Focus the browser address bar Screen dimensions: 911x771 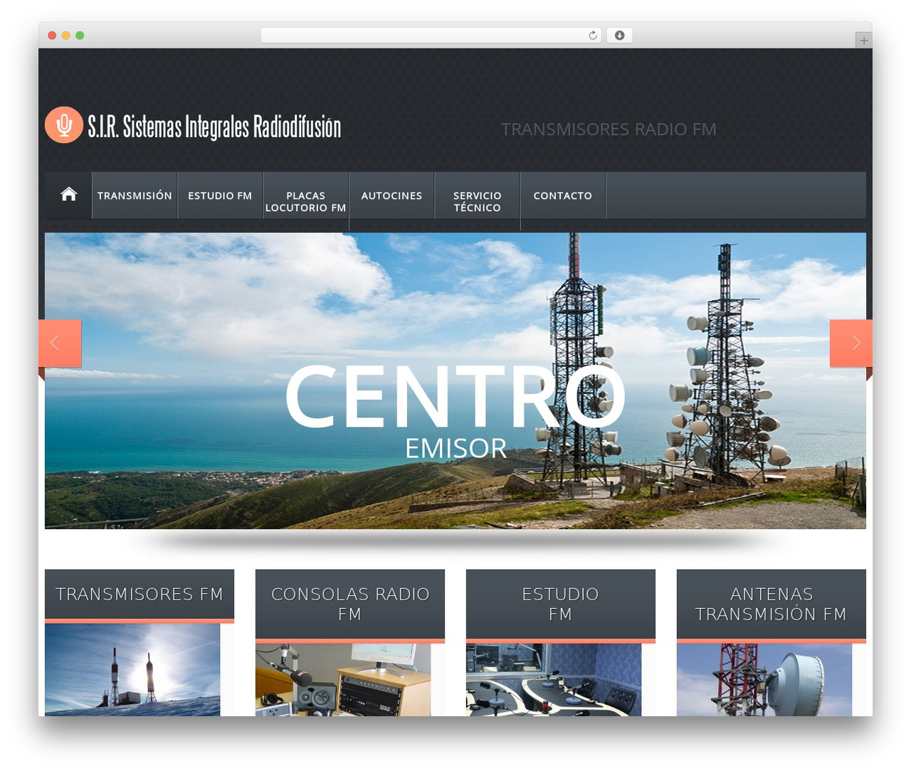tap(431, 36)
